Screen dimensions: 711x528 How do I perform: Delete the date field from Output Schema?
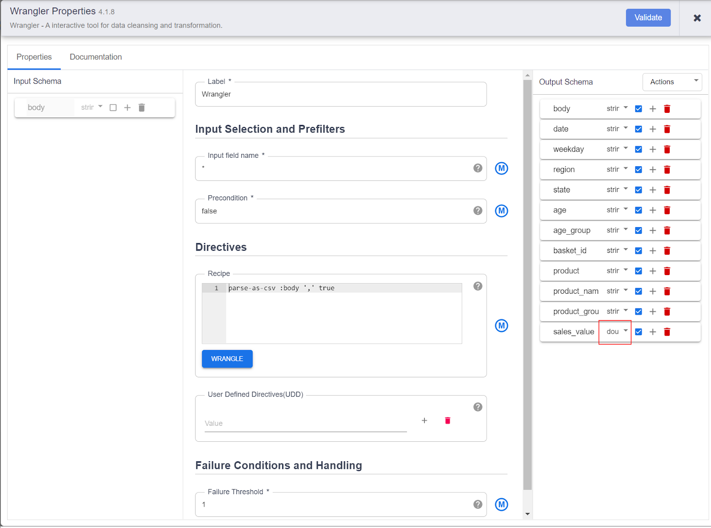[667, 129]
